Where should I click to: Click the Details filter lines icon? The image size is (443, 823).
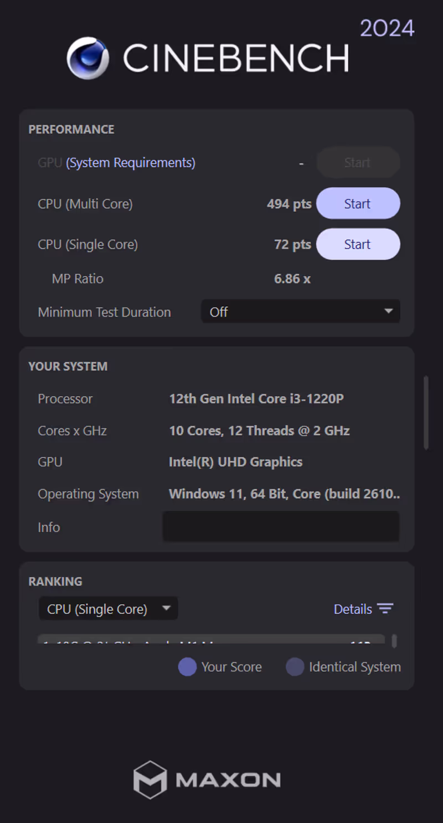point(385,609)
